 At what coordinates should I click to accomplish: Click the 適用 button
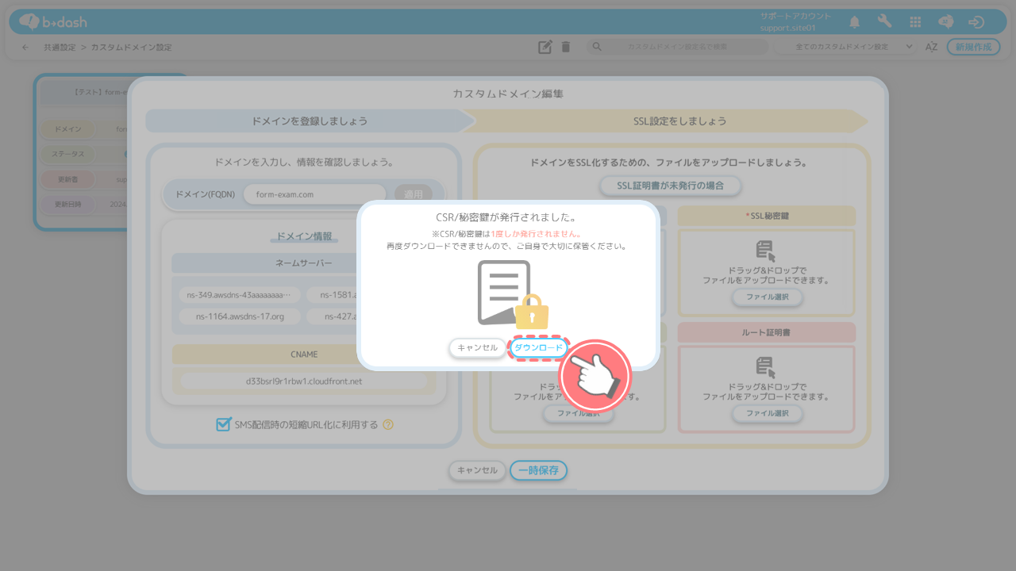tap(413, 194)
